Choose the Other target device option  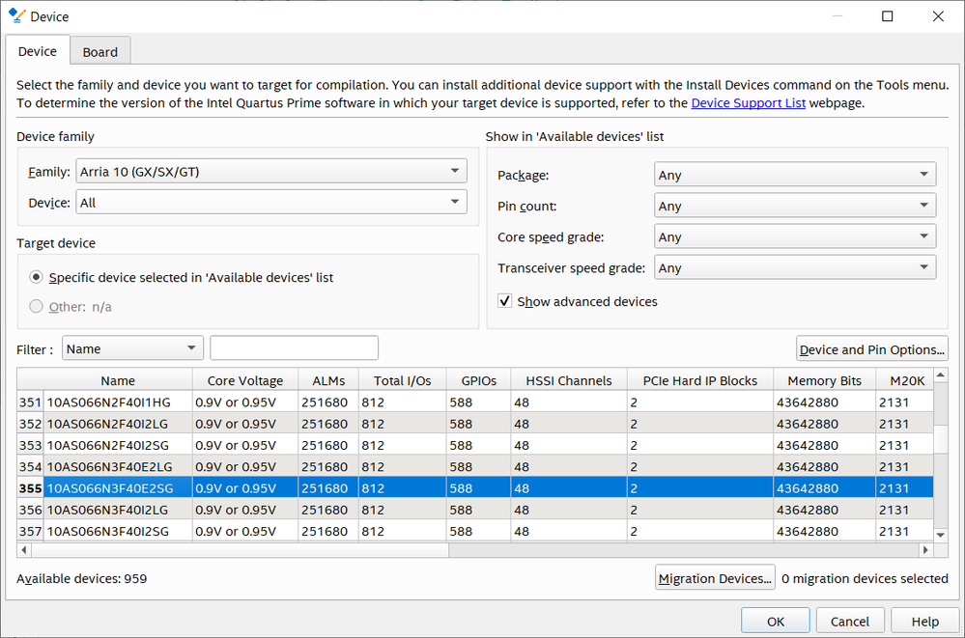click(x=37, y=306)
